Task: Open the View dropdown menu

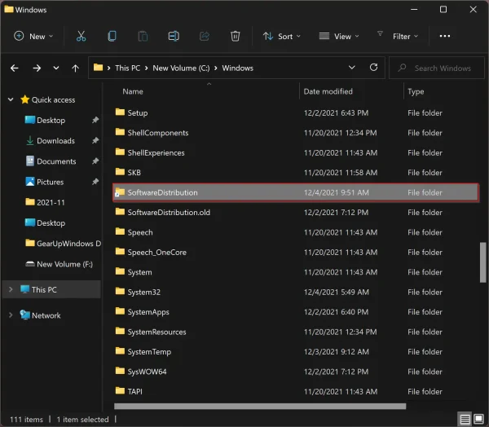Action: (x=339, y=36)
